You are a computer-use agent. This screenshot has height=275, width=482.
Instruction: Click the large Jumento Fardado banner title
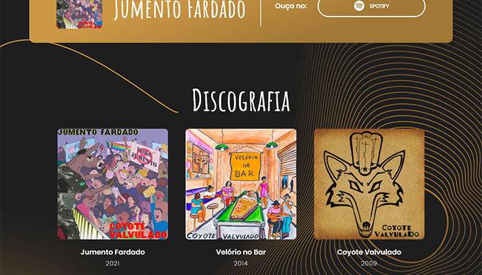coord(180,10)
